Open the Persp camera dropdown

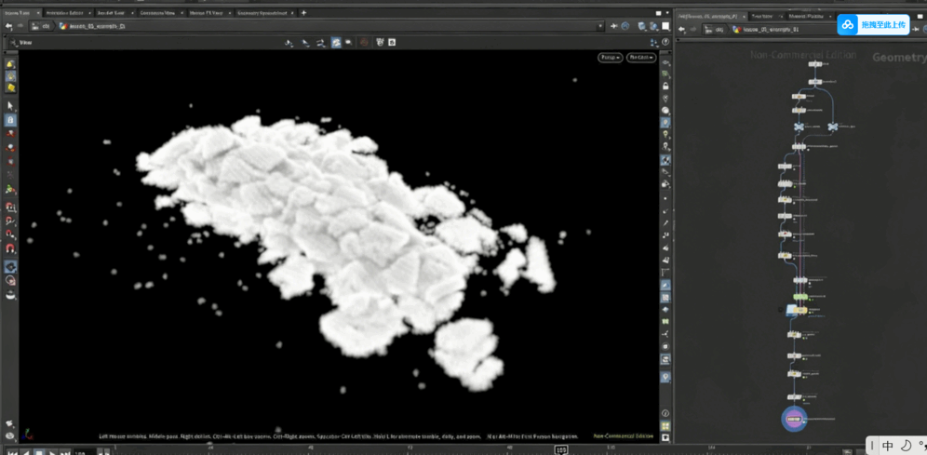(610, 58)
